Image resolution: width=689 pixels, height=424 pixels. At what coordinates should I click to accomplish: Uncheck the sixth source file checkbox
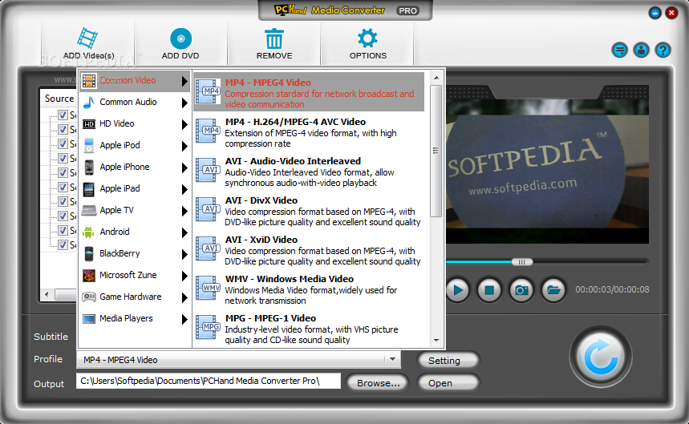tap(63, 187)
